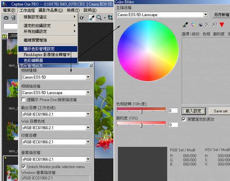Click center of the color wheel
Screen dimensions: 230x181
click(148, 51)
